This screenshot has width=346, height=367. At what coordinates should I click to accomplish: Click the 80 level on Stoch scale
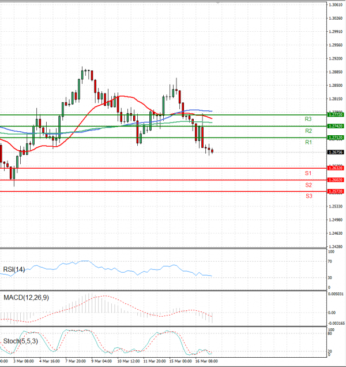click(x=330, y=333)
